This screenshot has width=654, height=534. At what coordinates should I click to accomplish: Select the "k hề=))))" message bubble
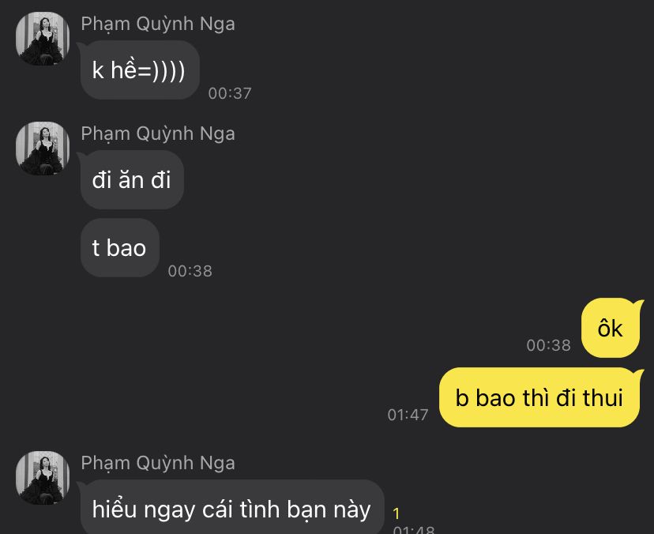coord(140,70)
